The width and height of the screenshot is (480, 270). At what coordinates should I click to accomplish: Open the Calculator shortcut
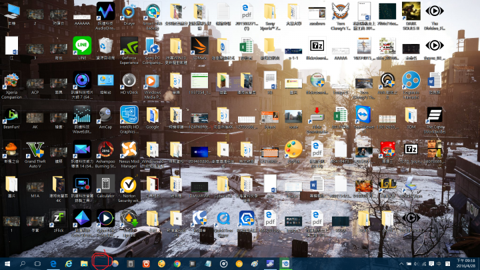[x=105, y=187]
